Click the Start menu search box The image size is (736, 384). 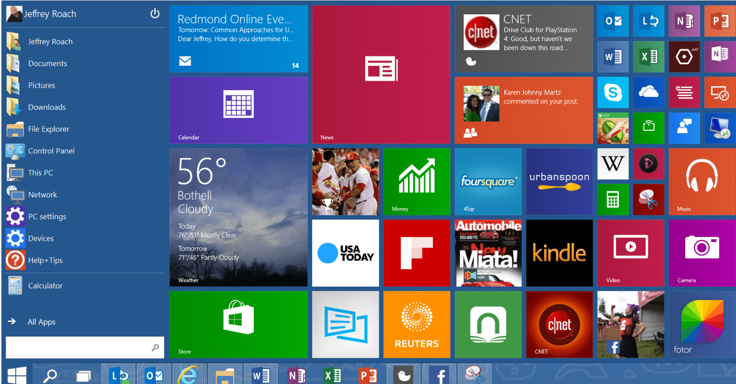click(x=85, y=348)
